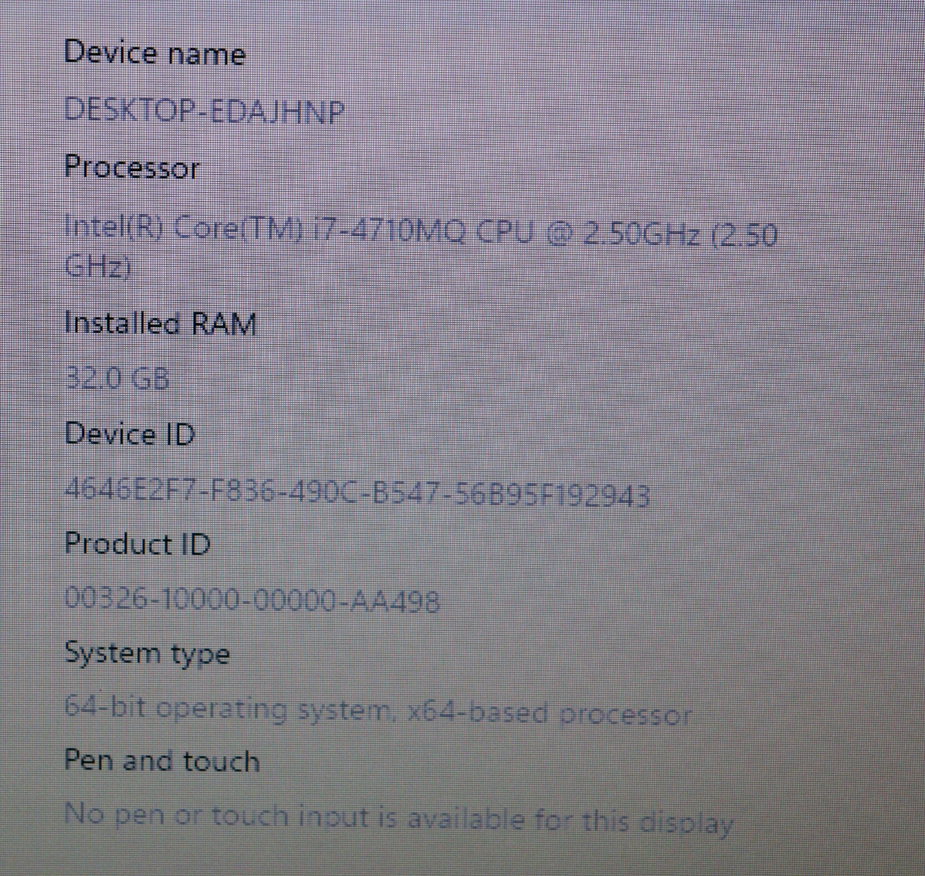Select the Intel(R) Core(TM) i7-4710MQ CPU value
Image resolution: width=925 pixels, height=876 pixels.
point(420,248)
